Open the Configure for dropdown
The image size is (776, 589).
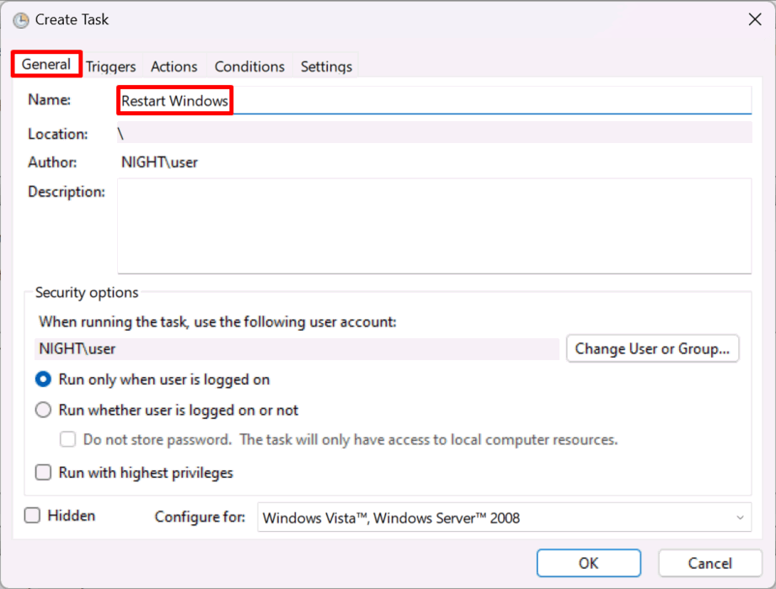click(x=505, y=517)
